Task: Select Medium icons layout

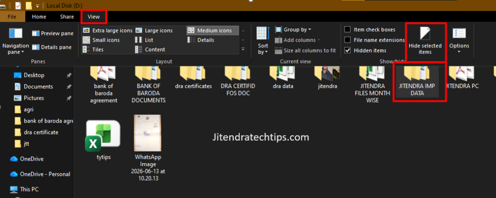Action: click(x=213, y=30)
